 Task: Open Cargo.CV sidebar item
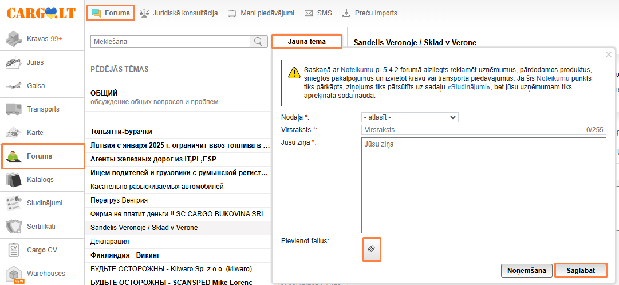pos(42,250)
